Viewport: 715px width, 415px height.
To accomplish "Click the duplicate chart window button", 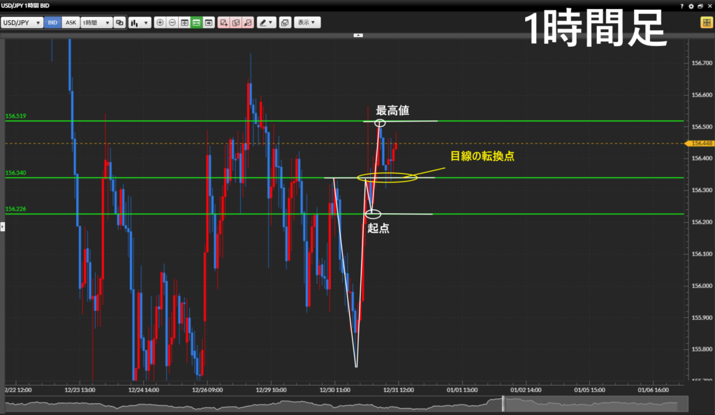I will (285, 22).
